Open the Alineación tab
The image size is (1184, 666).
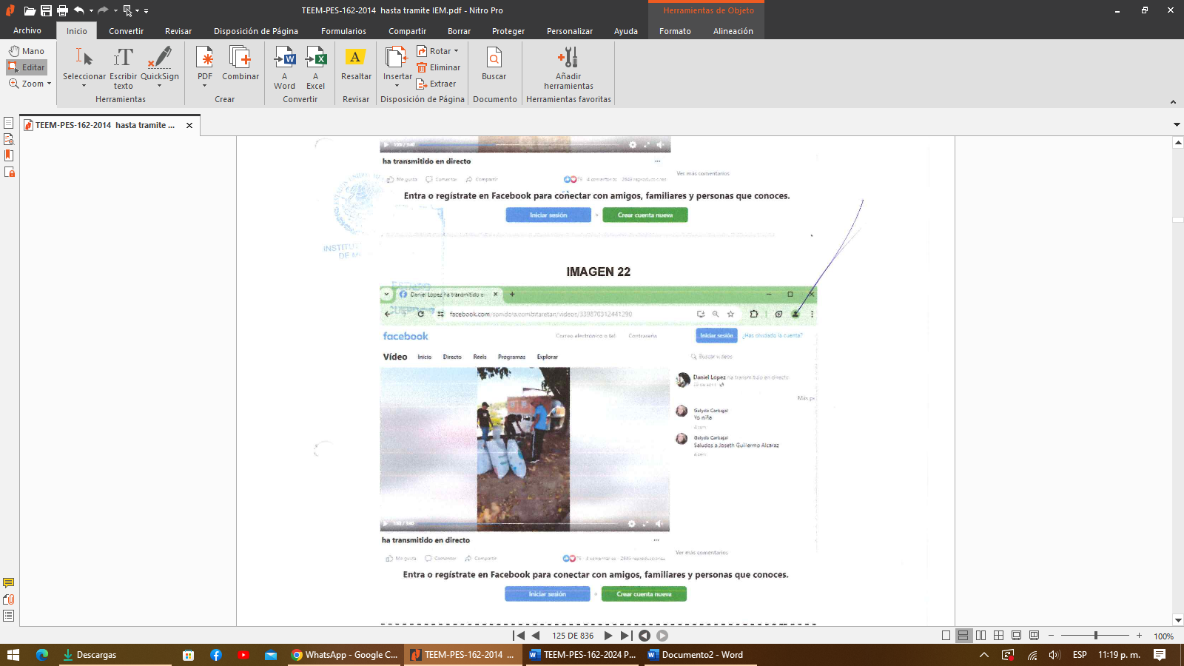click(x=733, y=31)
